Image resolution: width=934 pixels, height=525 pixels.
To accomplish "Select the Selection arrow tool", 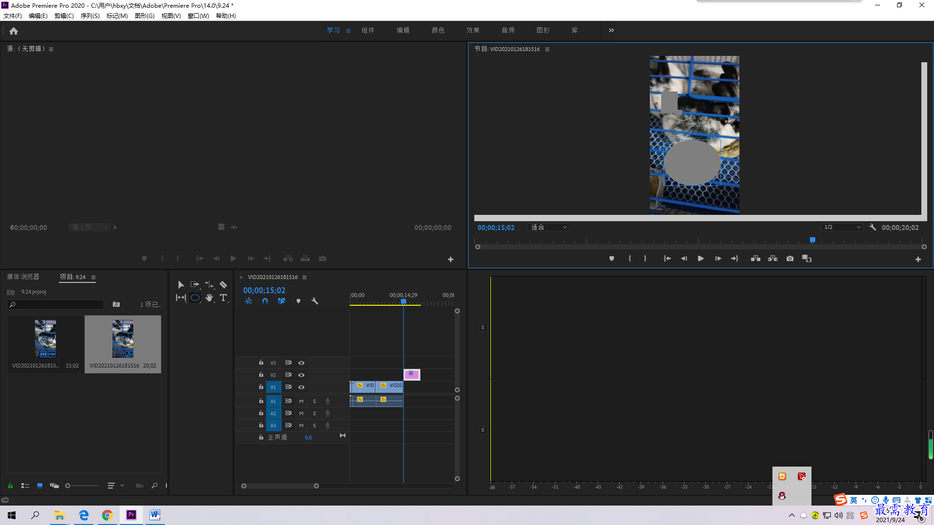I will pyautogui.click(x=181, y=285).
